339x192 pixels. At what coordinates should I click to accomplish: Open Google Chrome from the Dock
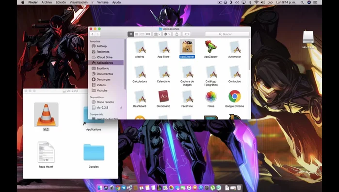click(118, 188)
